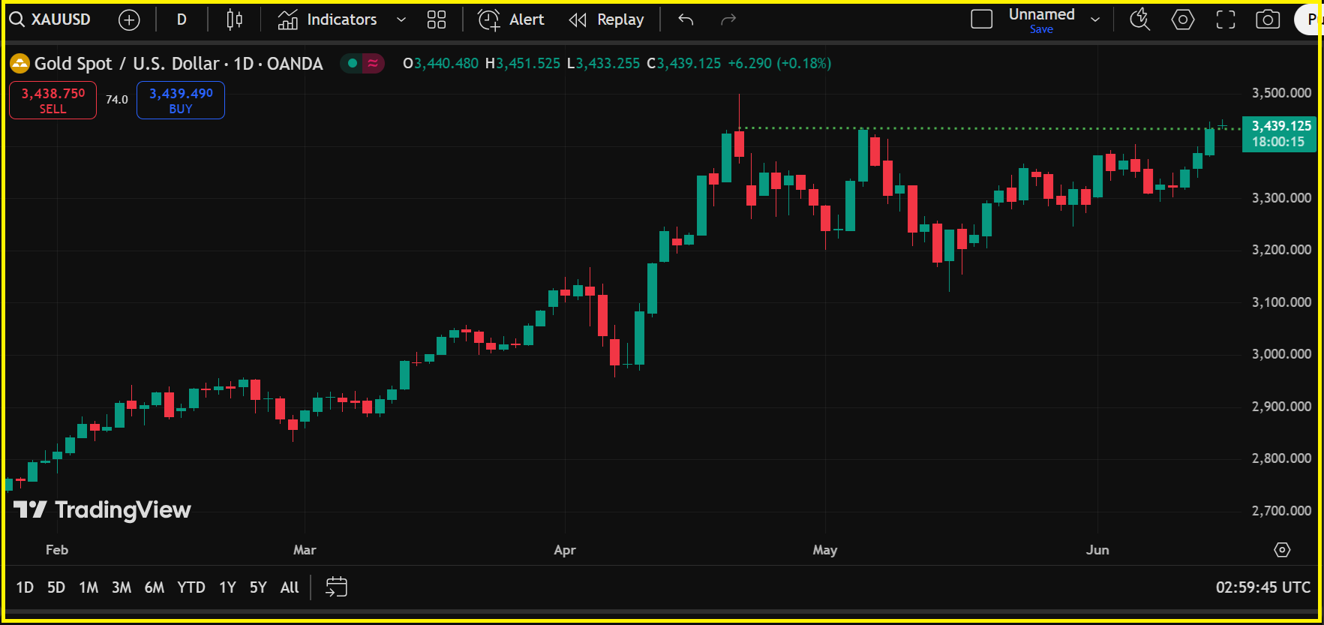The image size is (1324, 625).
Task: Click the XAUUSD symbol search
Action: coord(50,20)
